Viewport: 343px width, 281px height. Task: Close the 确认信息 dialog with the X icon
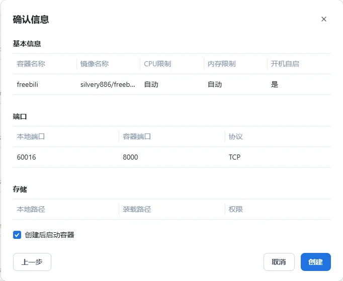click(324, 19)
